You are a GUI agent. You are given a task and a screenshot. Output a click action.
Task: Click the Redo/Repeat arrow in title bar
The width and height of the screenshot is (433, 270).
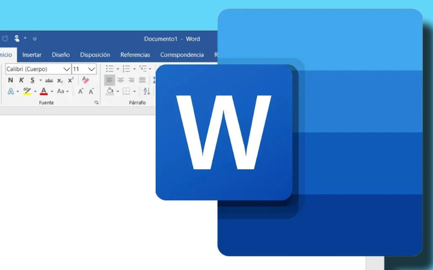click(x=5, y=38)
